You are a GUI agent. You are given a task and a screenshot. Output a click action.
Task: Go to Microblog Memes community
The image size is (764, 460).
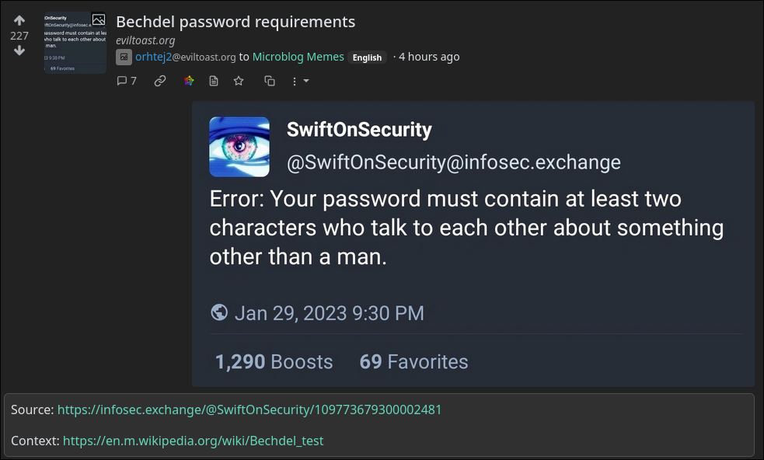[x=298, y=57]
